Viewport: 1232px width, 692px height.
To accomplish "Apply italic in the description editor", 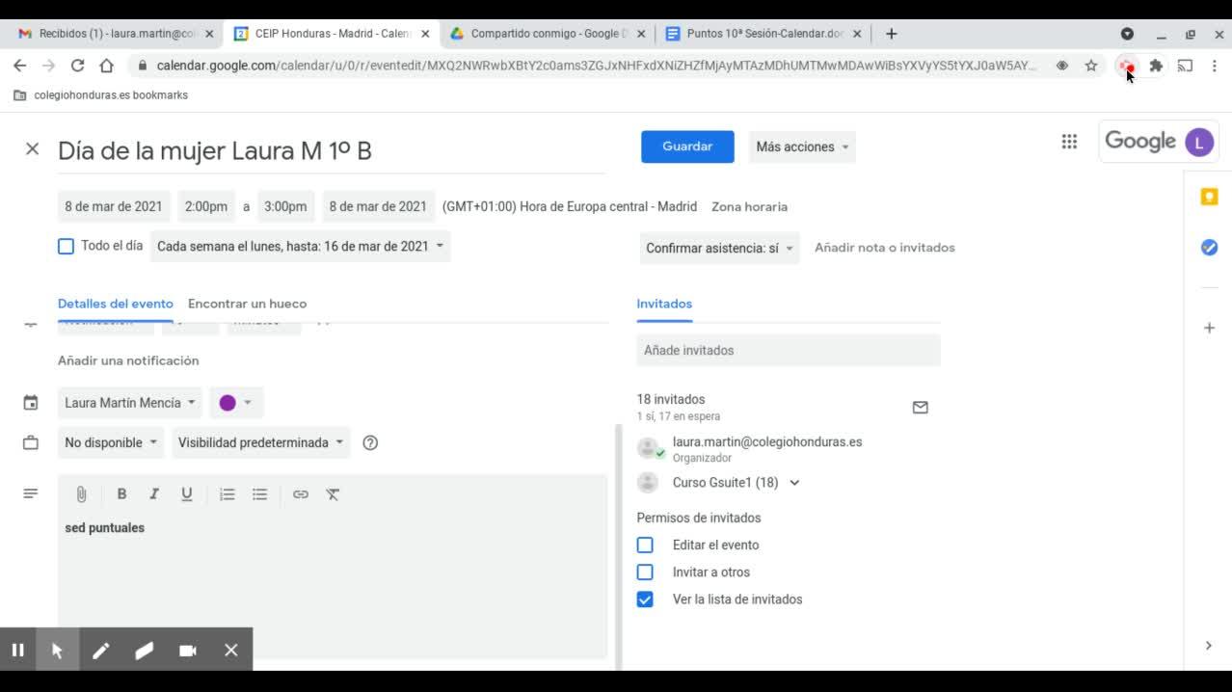I will click(153, 494).
